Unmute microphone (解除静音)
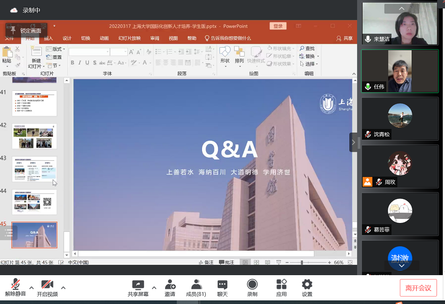The image size is (445, 304). (16, 288)
